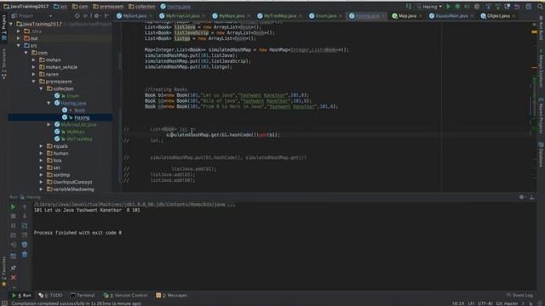Open the Messages tool window

coord(172,295)
